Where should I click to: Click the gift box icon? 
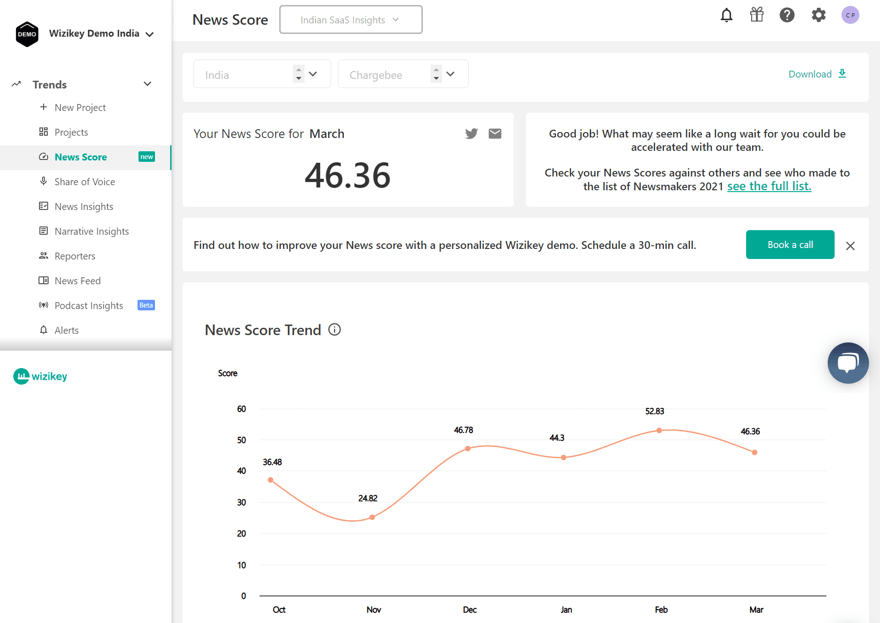click(757, 15)
